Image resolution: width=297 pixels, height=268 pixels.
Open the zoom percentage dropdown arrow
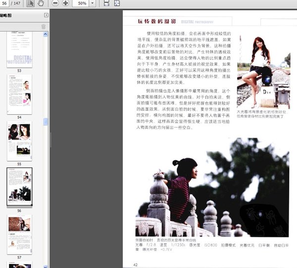[x=93, y=3]
